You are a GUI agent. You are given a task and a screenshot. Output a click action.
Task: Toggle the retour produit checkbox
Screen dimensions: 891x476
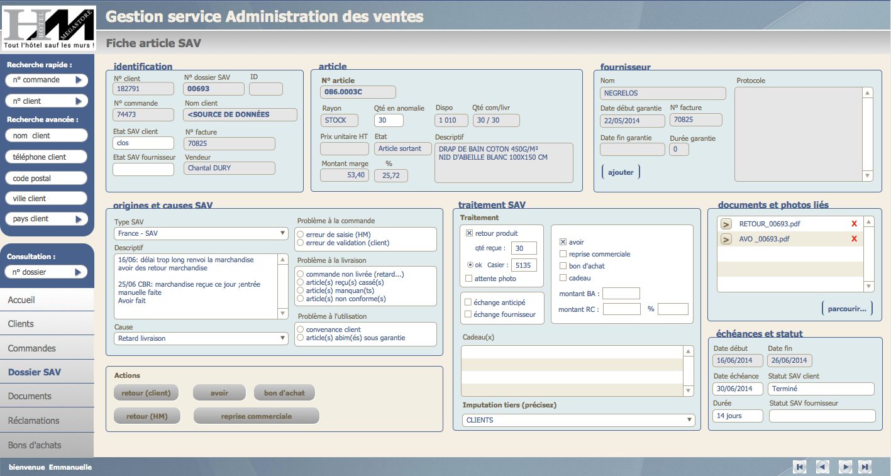(469, 233)
